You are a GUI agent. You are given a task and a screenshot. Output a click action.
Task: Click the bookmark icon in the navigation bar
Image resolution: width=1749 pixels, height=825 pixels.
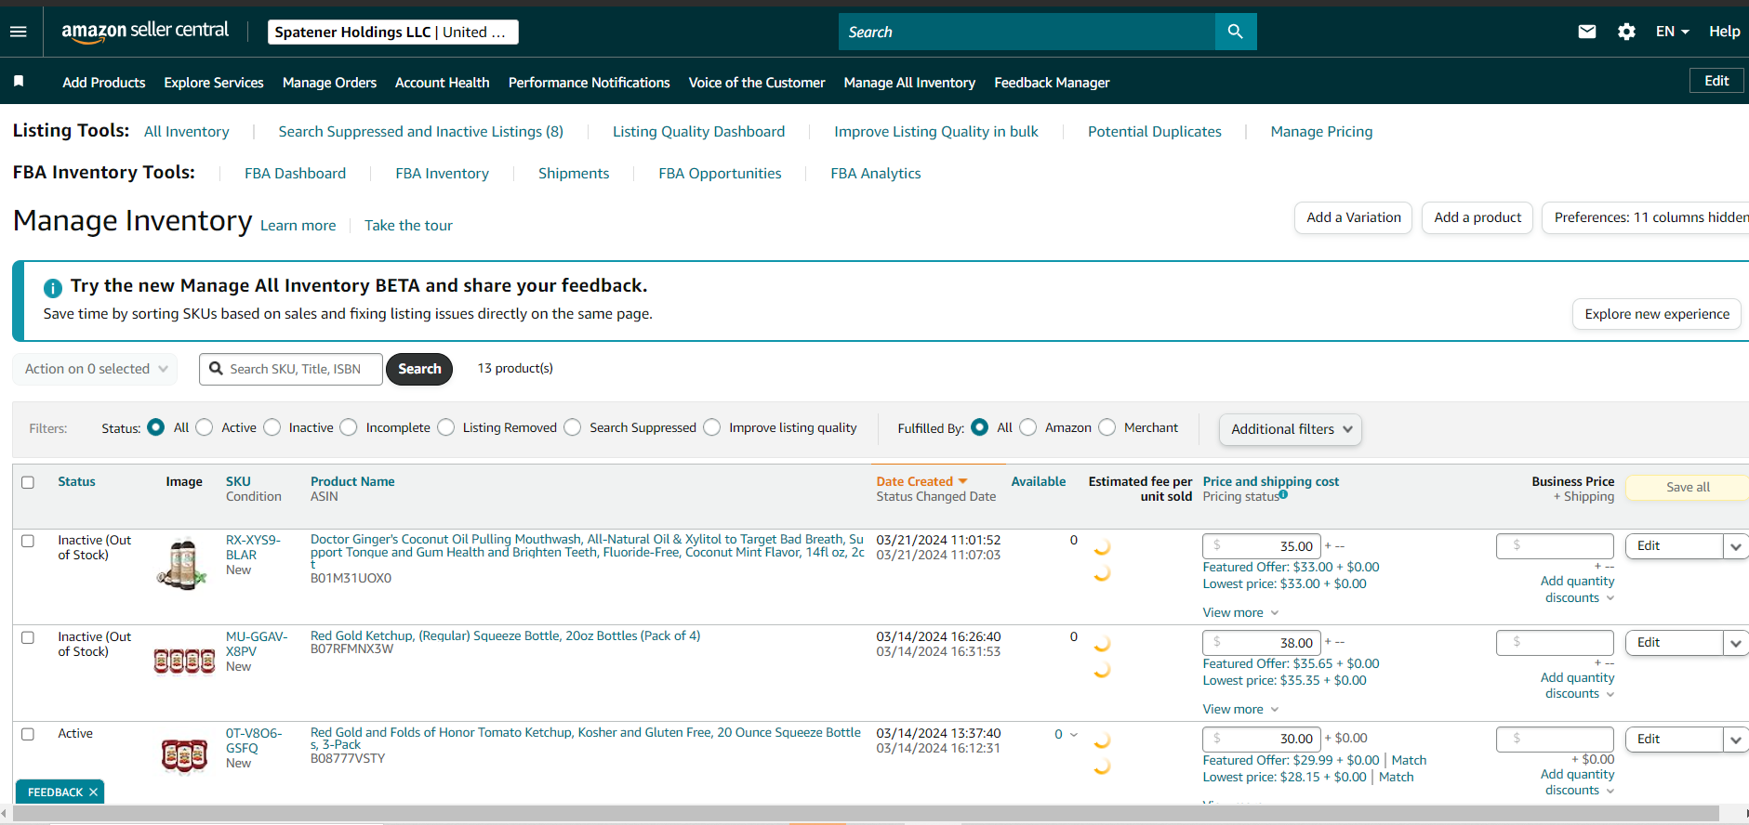click(19, 82)
